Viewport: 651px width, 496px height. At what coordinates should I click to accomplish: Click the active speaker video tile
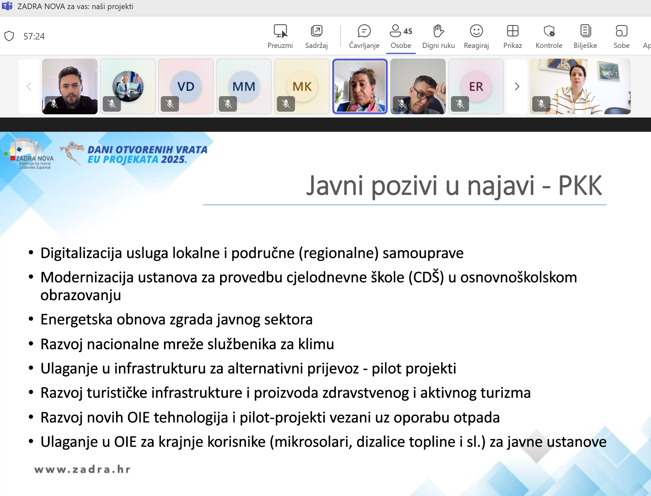pyautogui.click(x=360, y=86)
